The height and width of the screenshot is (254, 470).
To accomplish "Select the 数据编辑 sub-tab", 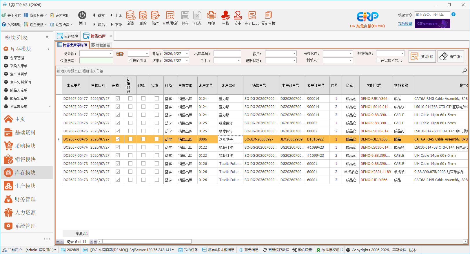I will click(x=100, y=45).
